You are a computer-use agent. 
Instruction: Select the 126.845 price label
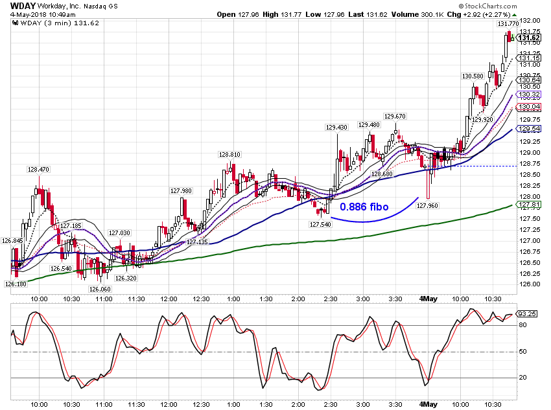click(12, 241)
